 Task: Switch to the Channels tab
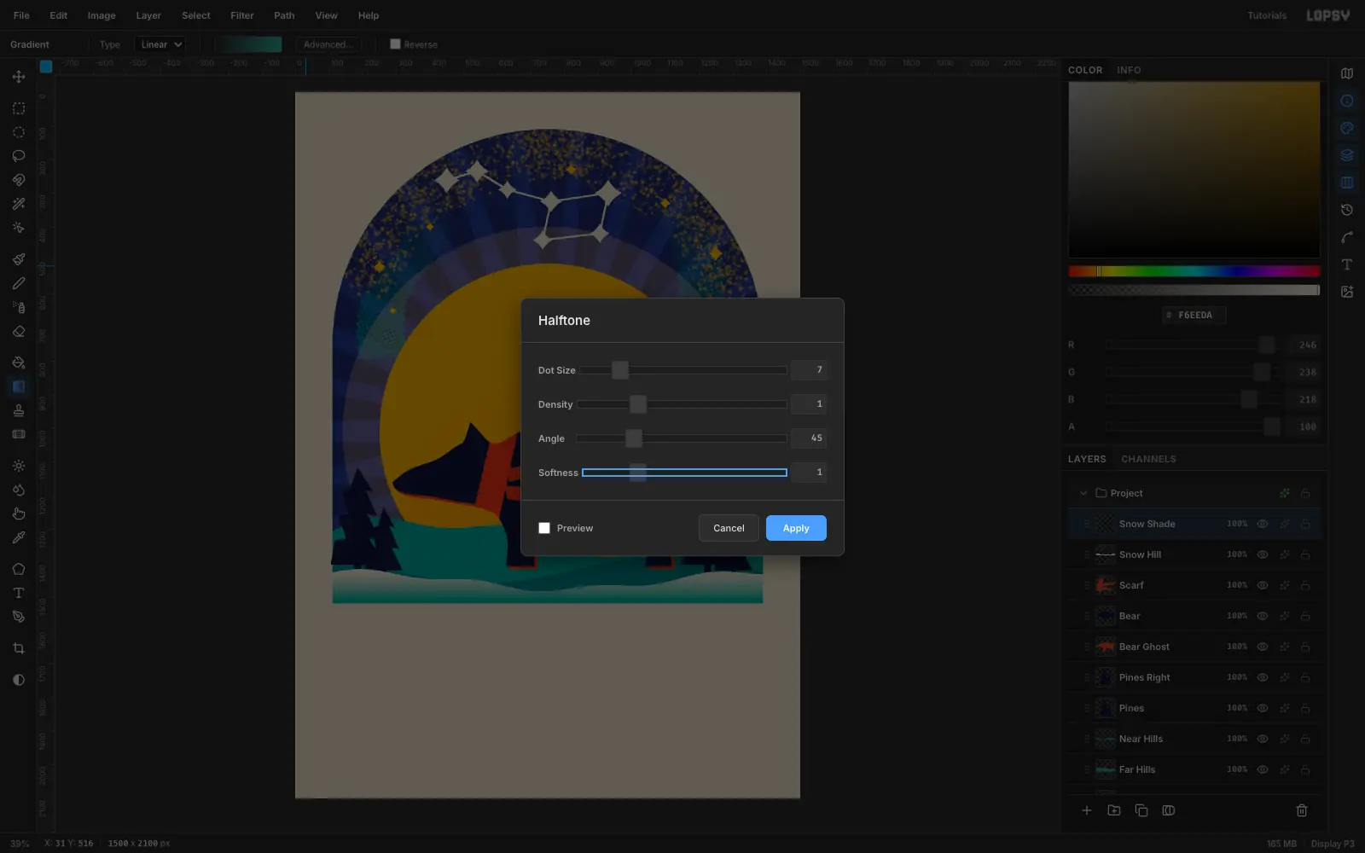(x=1148, y=459)
